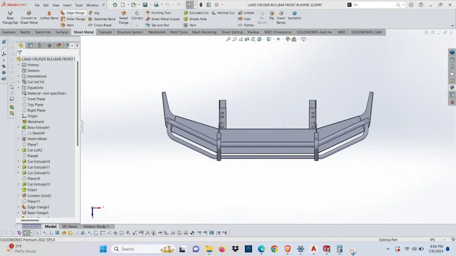The height and width of the screenshot is (256, 456).
Task: Click the Zoom to Fit icon
Action: pyautogui.click(x=228, y=39)
